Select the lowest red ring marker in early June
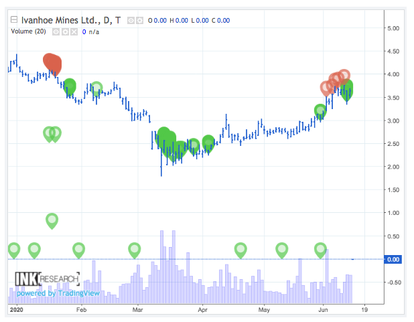This screenshot has height=322, width=414. click(x=326, y=88)
